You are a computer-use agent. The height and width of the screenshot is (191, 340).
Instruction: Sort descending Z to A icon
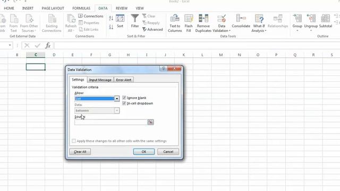111,27
